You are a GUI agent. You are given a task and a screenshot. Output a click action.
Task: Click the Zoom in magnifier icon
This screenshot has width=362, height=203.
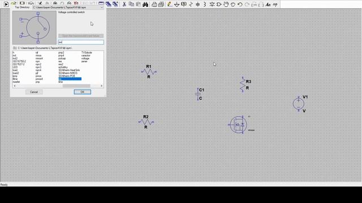[x=55, y=4]
